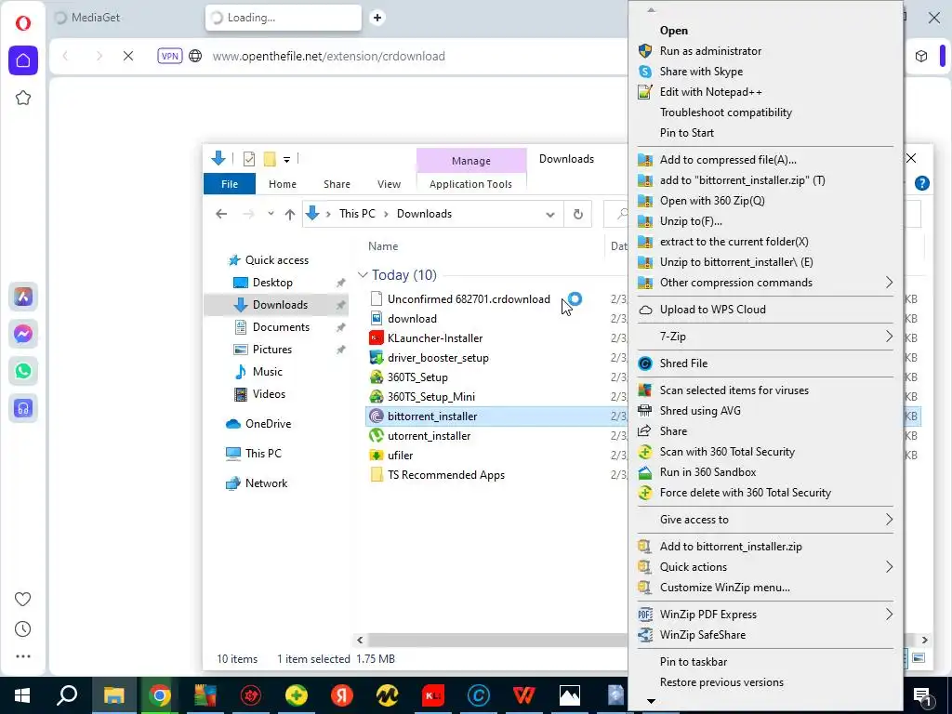Choose Shred File in context menu
This screenshot has height=714, width=952.
pyautogui.click(x=765, y=364)
